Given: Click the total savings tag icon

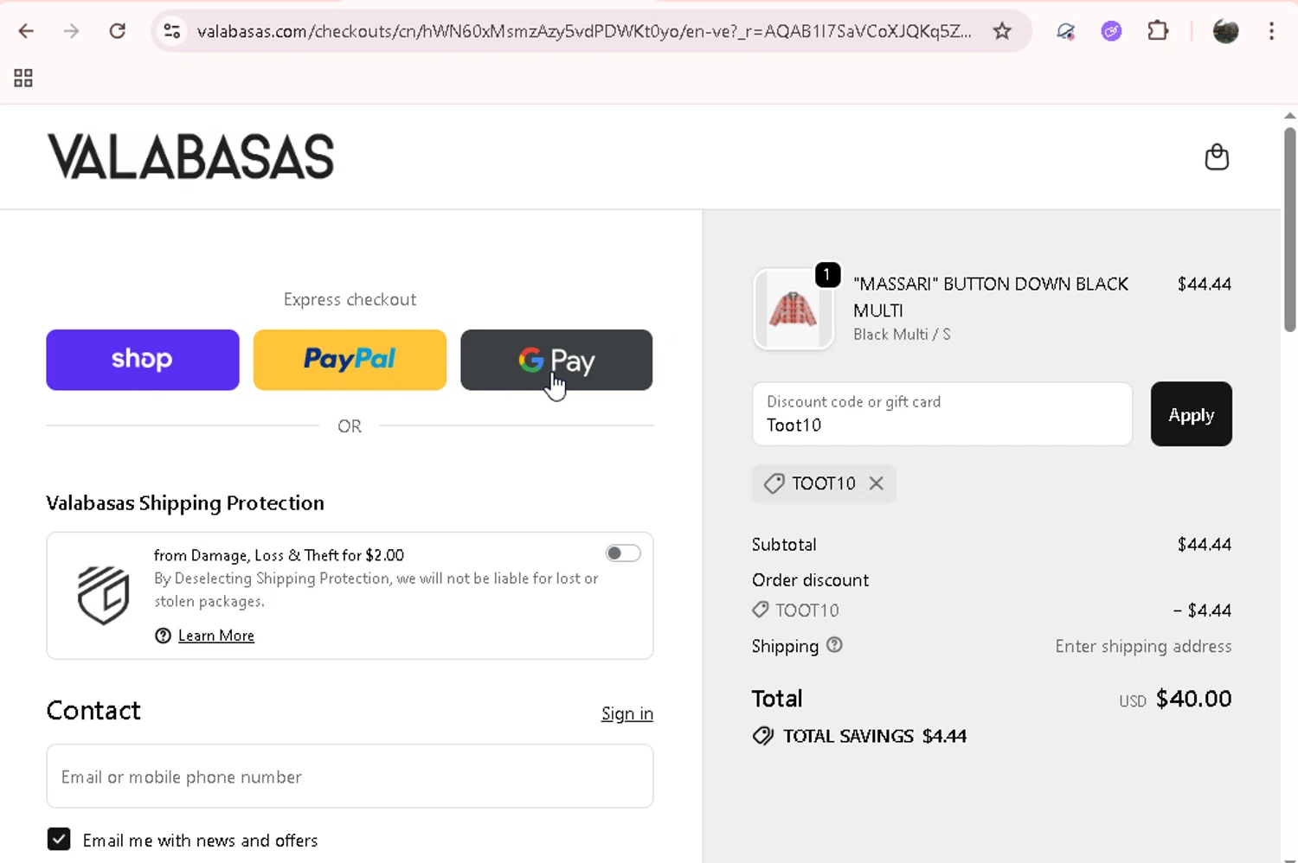Looking at the screenshot, I should (x=763, y=736).
